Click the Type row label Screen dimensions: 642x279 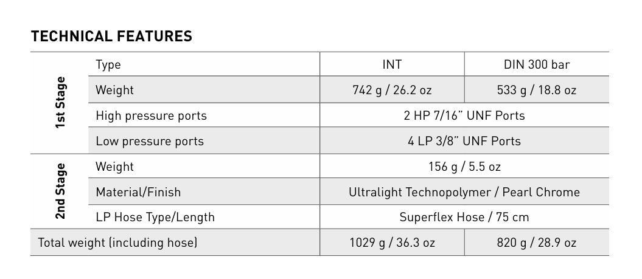(x=108, y=64)
